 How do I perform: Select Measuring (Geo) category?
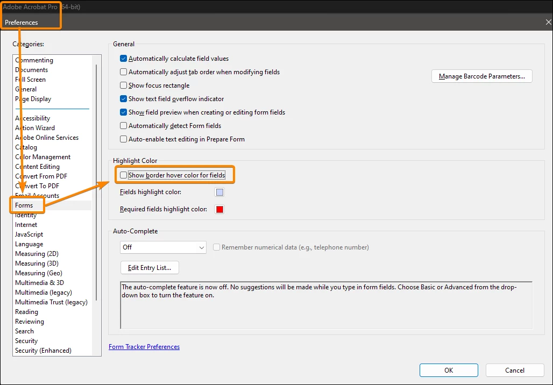click(x=38, y=273)
